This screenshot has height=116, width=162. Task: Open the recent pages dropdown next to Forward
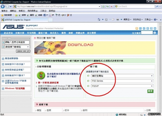coord(11,7)
